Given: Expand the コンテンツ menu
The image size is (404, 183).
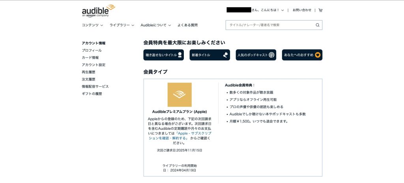Looking at the screenshot, I should [92, 25].
